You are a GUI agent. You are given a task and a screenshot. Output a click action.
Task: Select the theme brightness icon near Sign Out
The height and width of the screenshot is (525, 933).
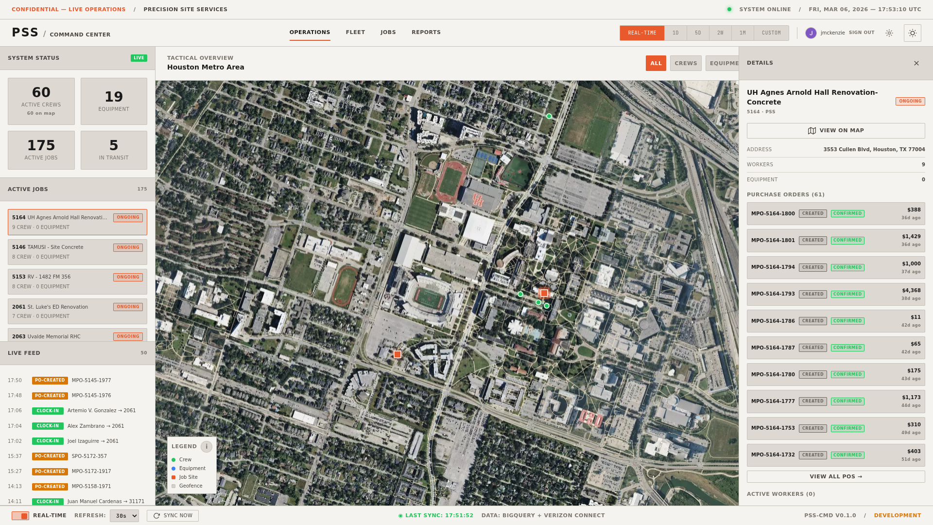tap(889, 33)
